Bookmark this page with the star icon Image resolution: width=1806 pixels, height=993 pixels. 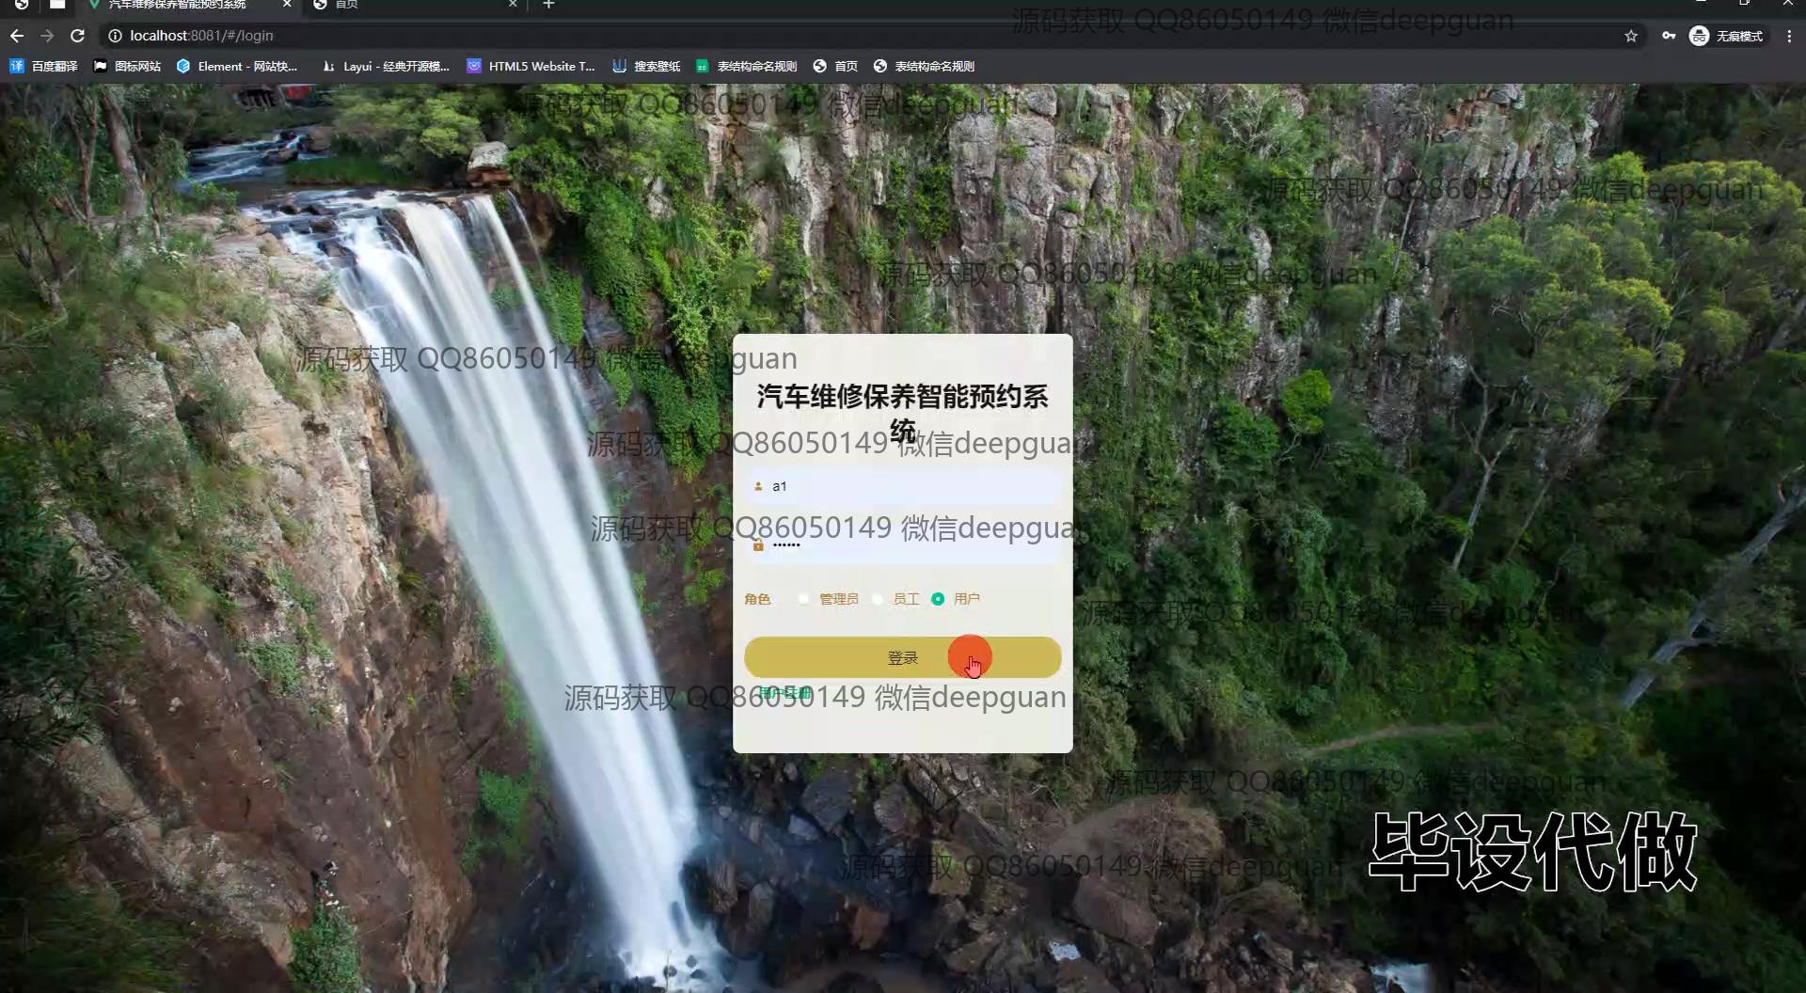1631,36
